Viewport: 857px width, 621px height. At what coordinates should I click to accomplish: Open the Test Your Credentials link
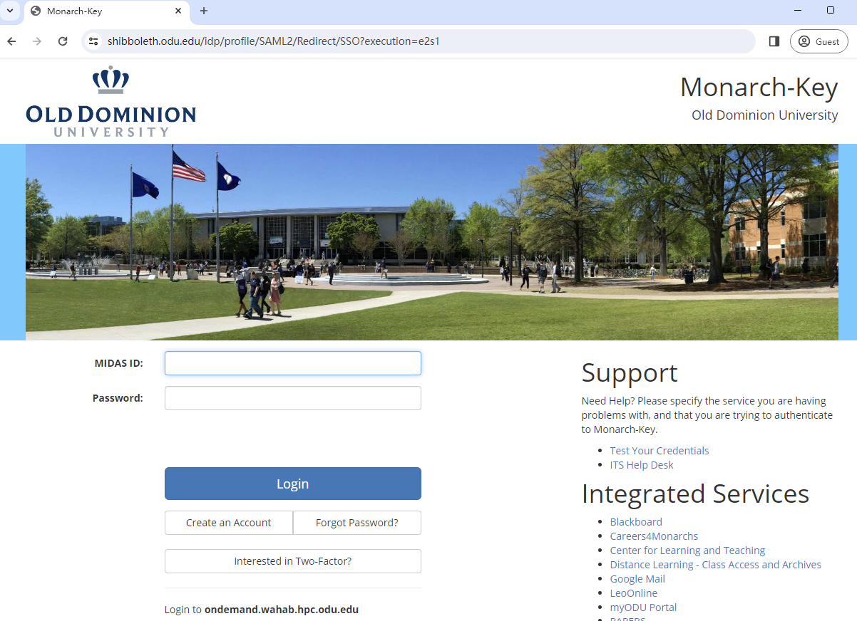click(659, 451)
